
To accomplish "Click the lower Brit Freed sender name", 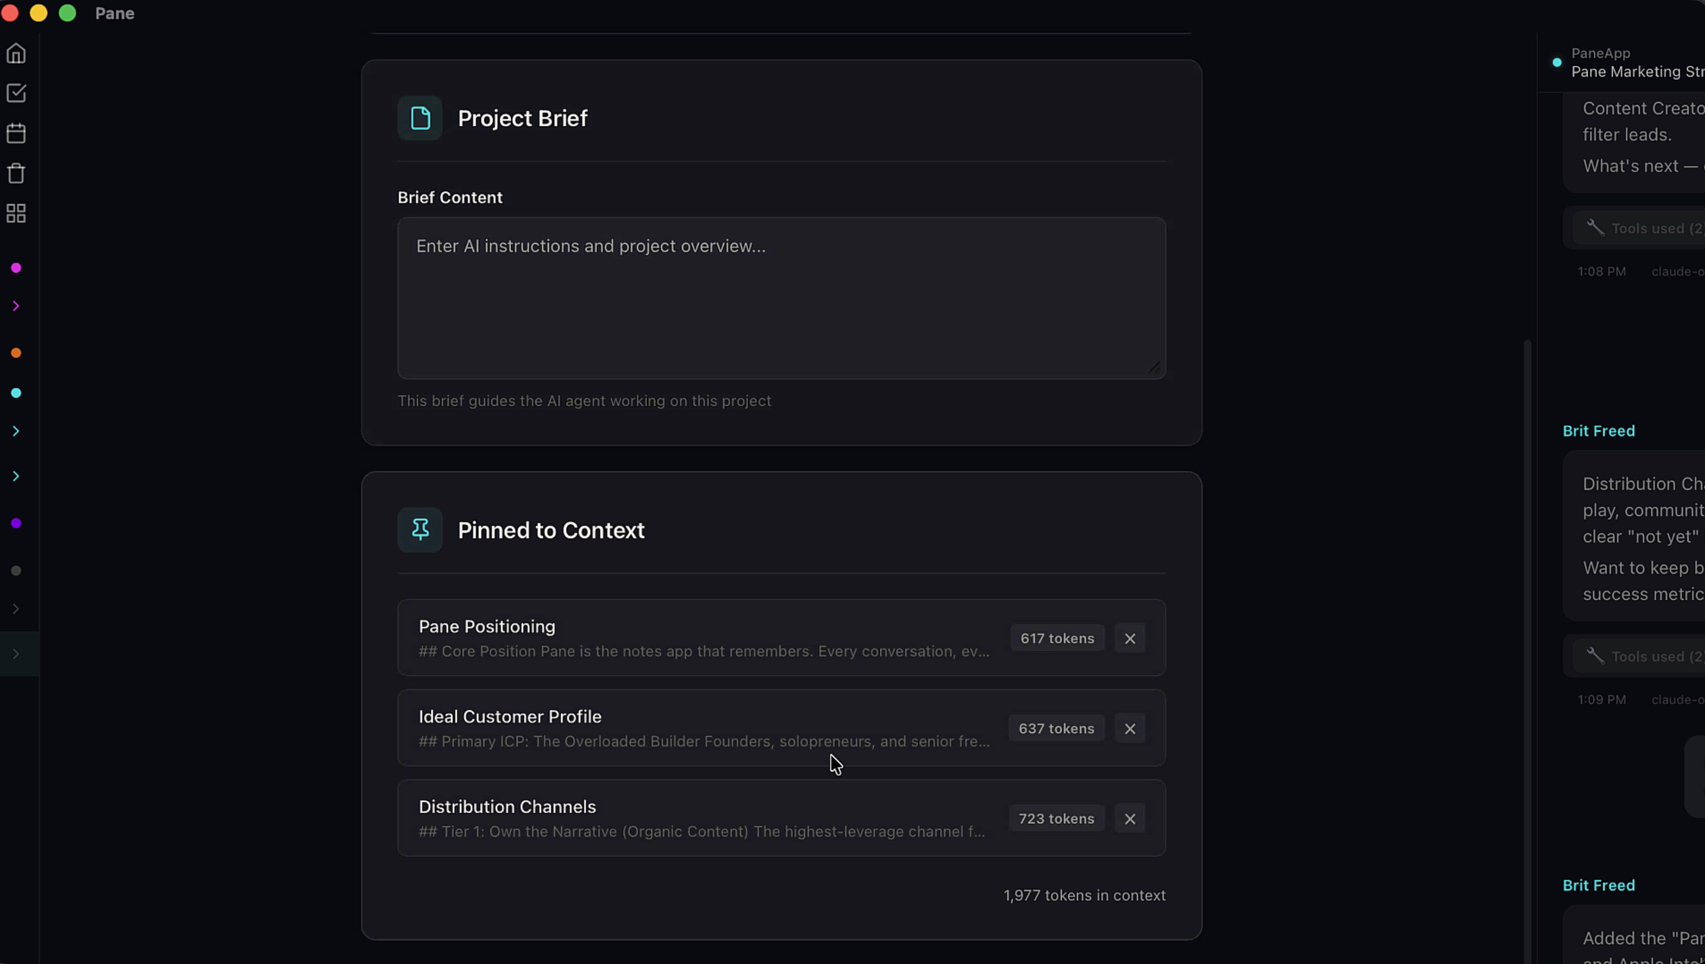I will tap(1599, 885).
